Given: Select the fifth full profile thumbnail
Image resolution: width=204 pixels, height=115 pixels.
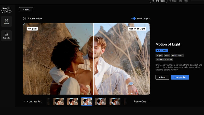Looking at the screenshot, I should [115, 101].
